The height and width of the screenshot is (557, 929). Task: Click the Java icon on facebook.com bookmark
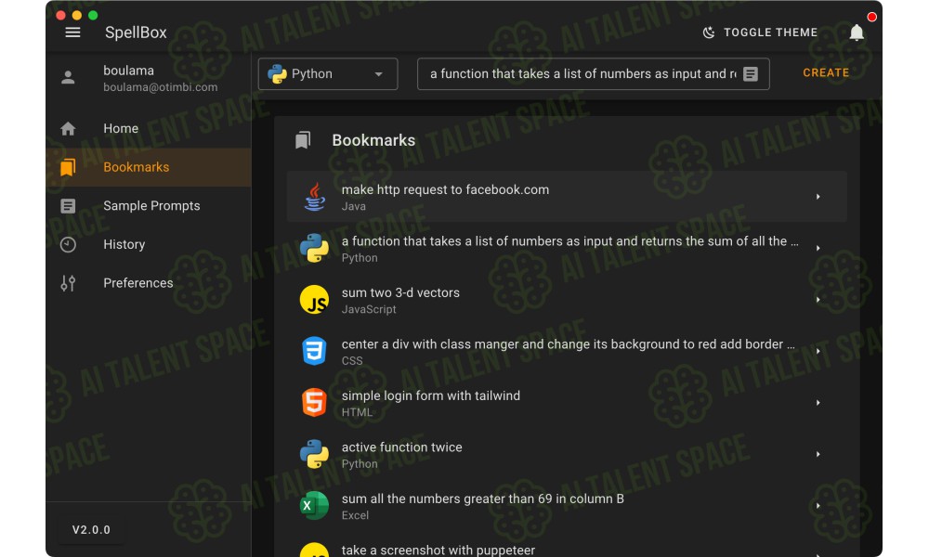[x=315, y=197]
